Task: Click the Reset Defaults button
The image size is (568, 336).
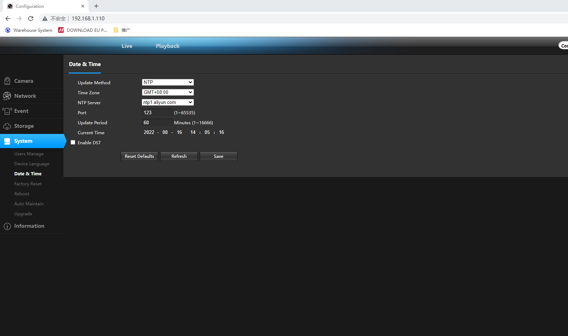Action: [x=139, y=156]
